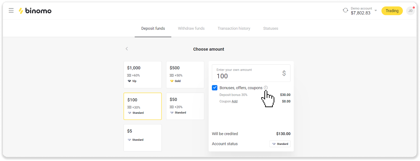This screenshot has width=420, height=161.
Task: Go to the Statuses tab
Action: (x=270, y=28)
